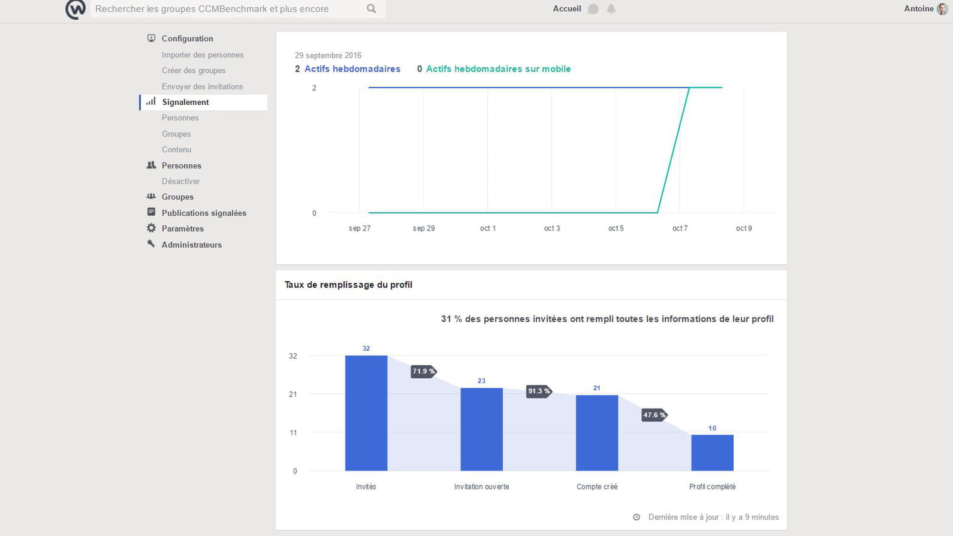Click the Publications signalées icon
The width and height of the screenshot is (953, 536).
151,212
